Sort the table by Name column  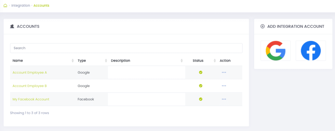pyautogui.click(x=73, y=61)
